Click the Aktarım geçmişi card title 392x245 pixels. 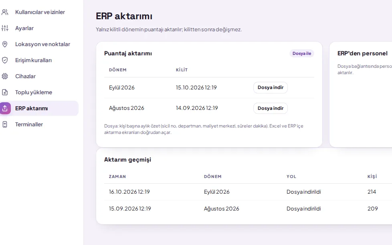[x=127, y=160]
